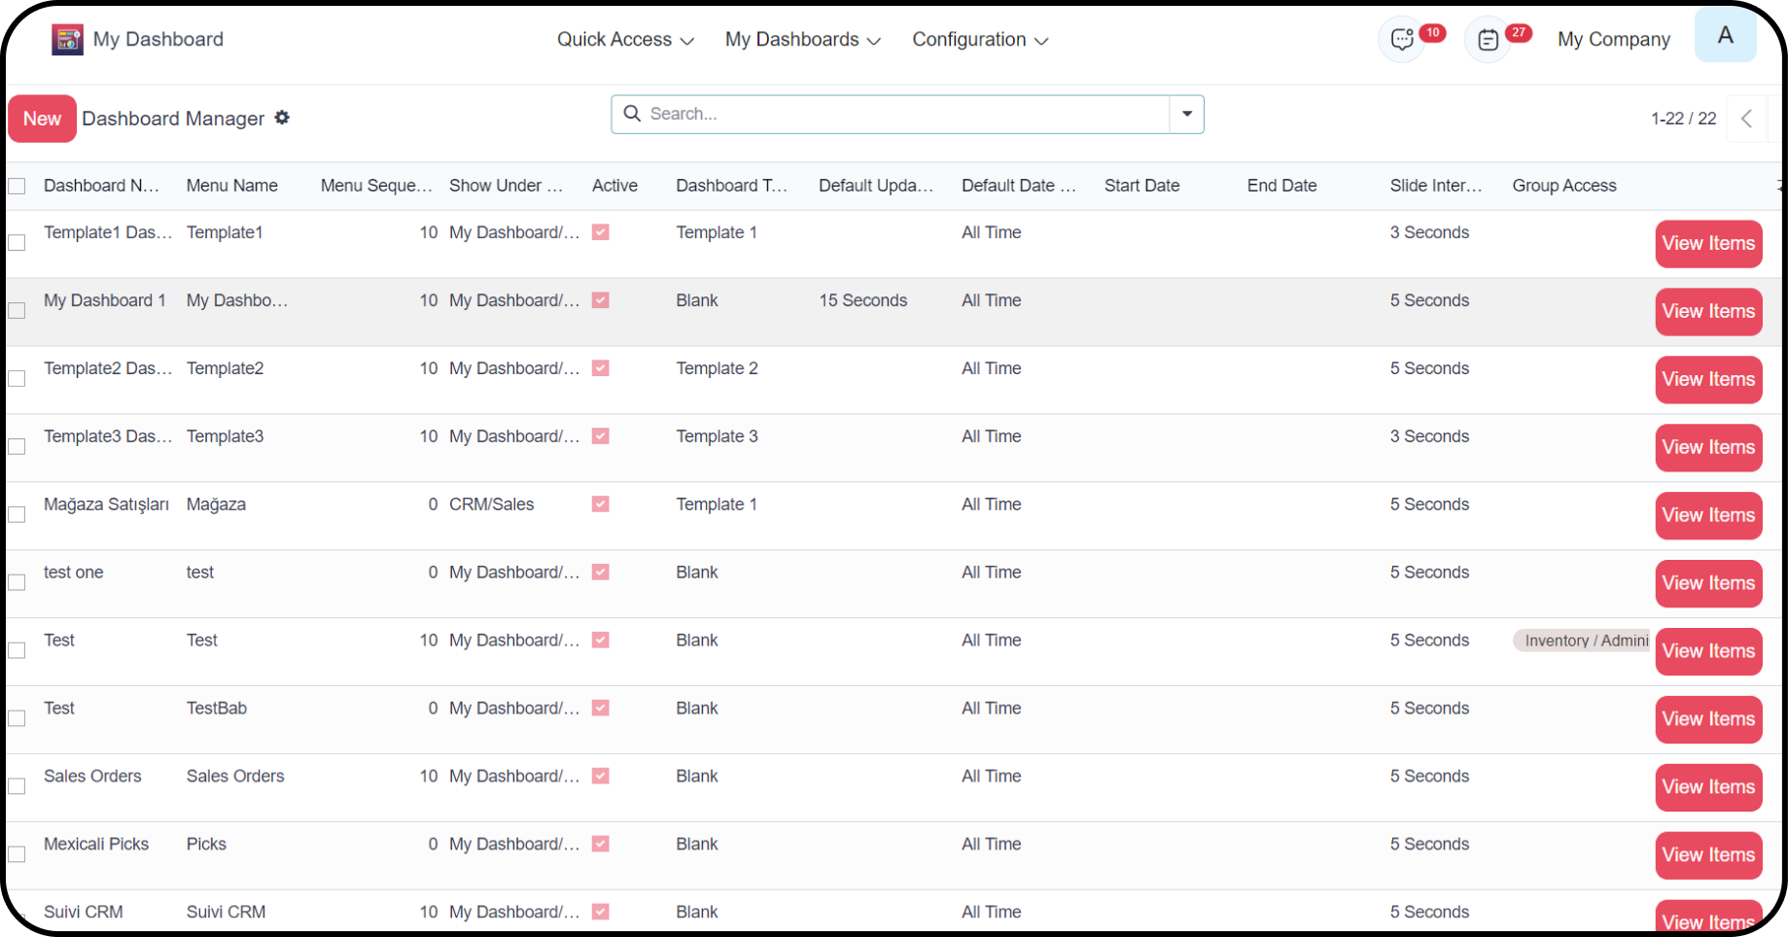Open the activities calendar icon
The width and height of the screenshot is (1788, 937).
[x=1488, y=40]
